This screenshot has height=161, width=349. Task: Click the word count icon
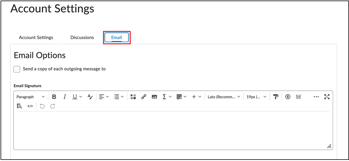click(298, 97)
